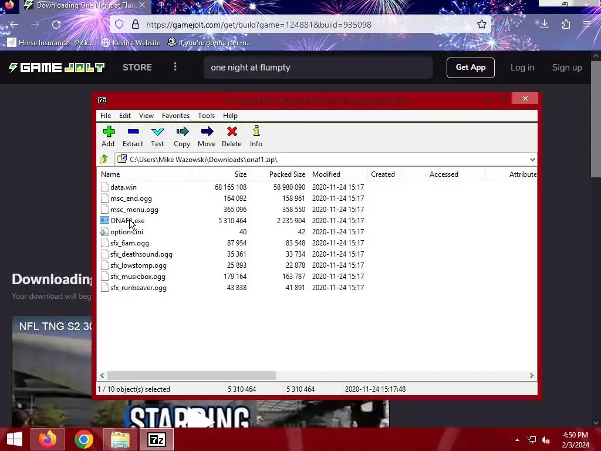Expand the 7-Zip address path dropdown
The width and height of the screenshot is (601, 451).
[x=532, y=160]
